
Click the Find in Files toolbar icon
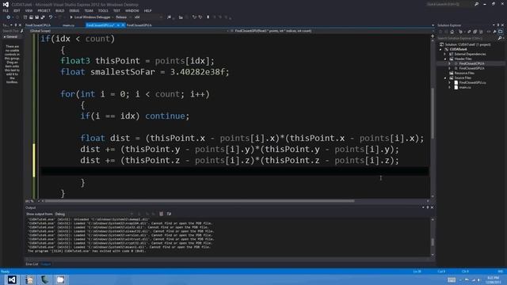169,17
